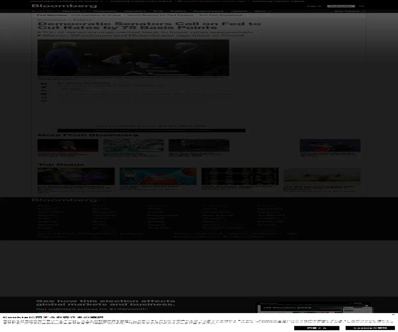Open the Cookieの管理 button
The height and width of the screenshot is (332, 398).
click(370, 328)
